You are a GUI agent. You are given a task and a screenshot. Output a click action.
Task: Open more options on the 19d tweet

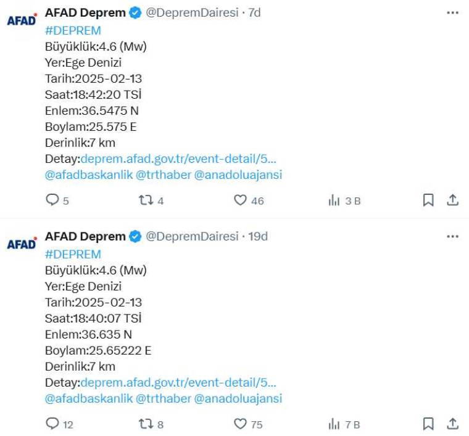(x=452, y=237)
